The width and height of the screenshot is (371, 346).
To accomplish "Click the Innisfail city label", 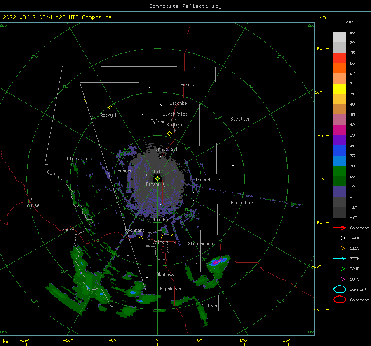I will (167, 149).
